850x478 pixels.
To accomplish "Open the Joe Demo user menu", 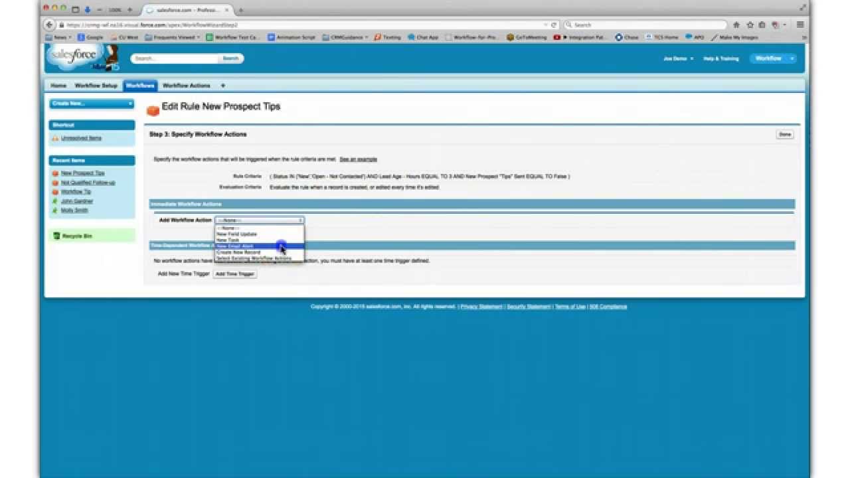I will 678,58.
